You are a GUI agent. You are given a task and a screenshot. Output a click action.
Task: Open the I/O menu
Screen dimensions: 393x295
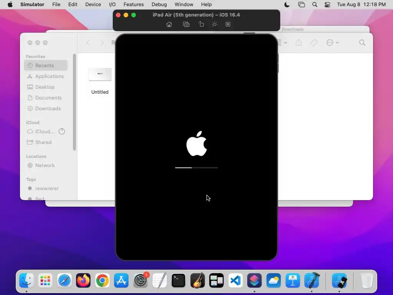tap(112, 5)
